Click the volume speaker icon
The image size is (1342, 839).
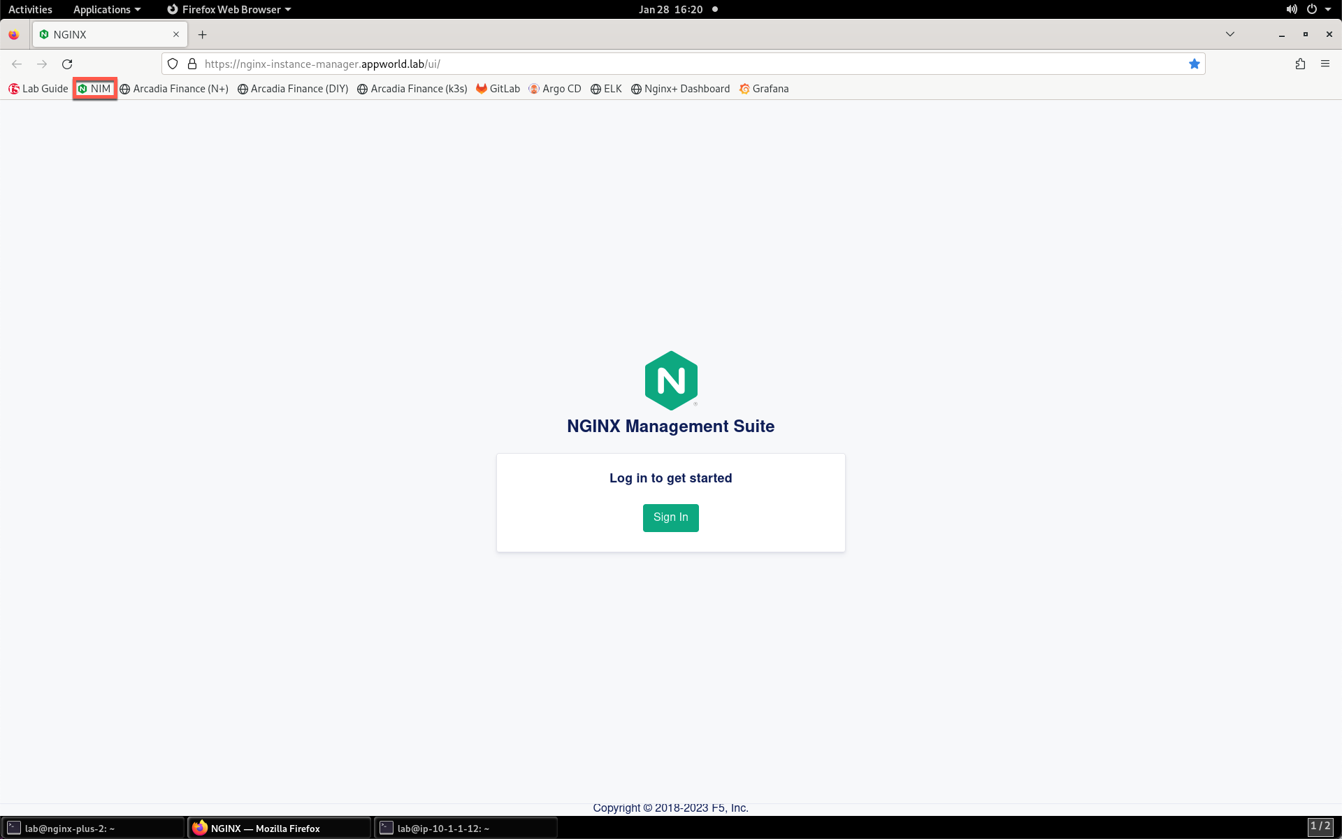[x=1291, y=9]
